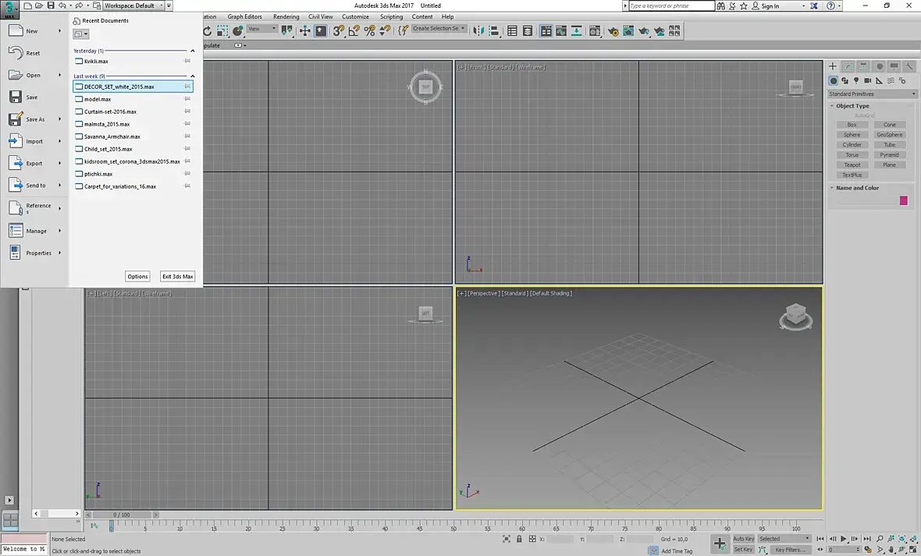The height and width of the screenshot is (556, 921).
Task: Open the Utilities wrench panel
Action: click(909, 66)
